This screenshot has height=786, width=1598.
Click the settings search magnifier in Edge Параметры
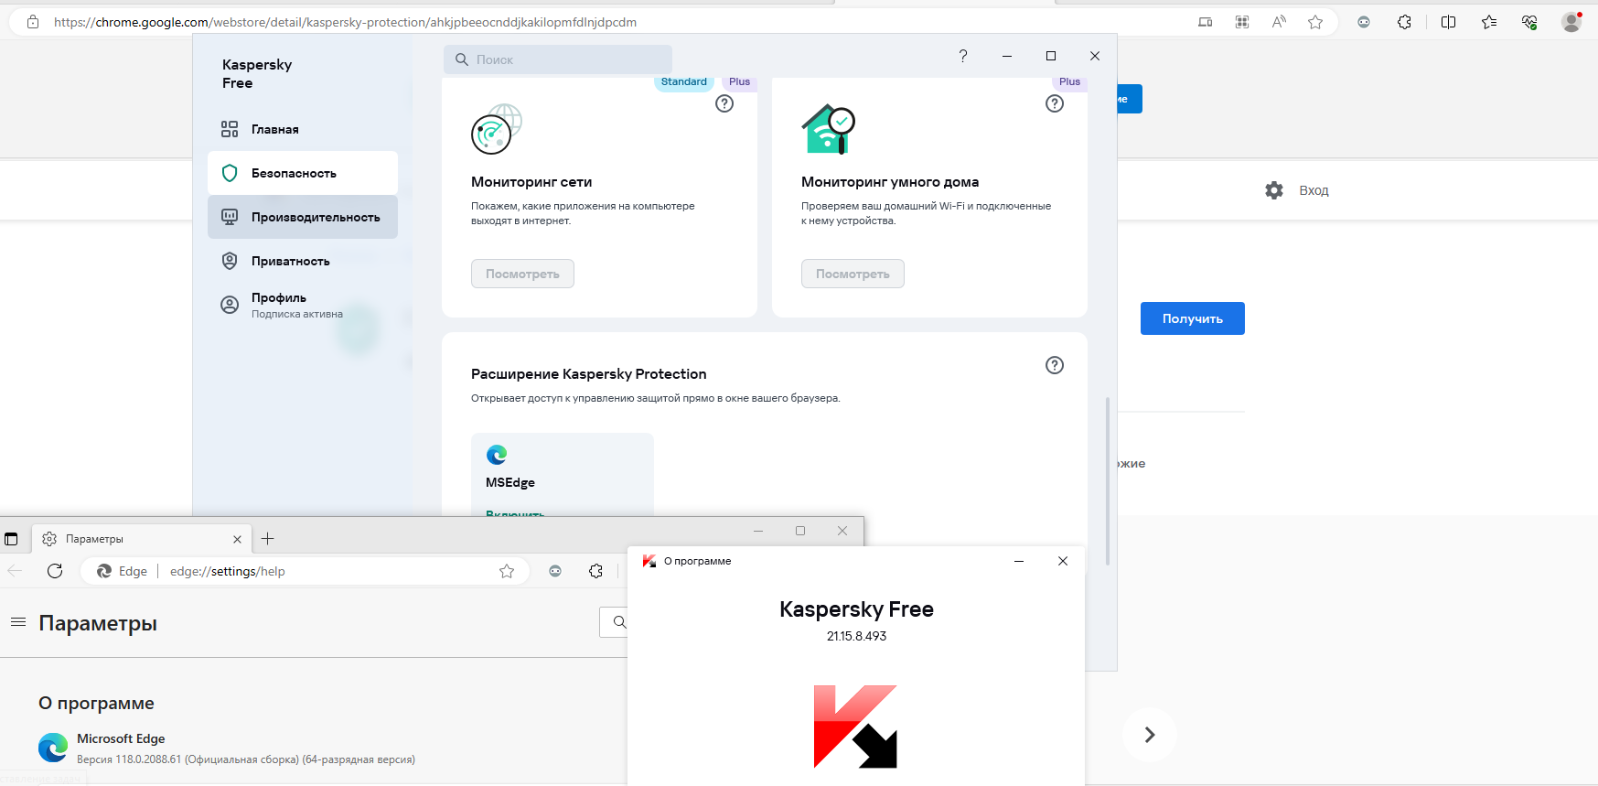click(x=619, y=622)
